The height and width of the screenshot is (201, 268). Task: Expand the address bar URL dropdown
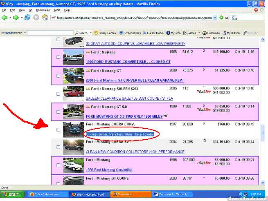[x=215, y=18]
